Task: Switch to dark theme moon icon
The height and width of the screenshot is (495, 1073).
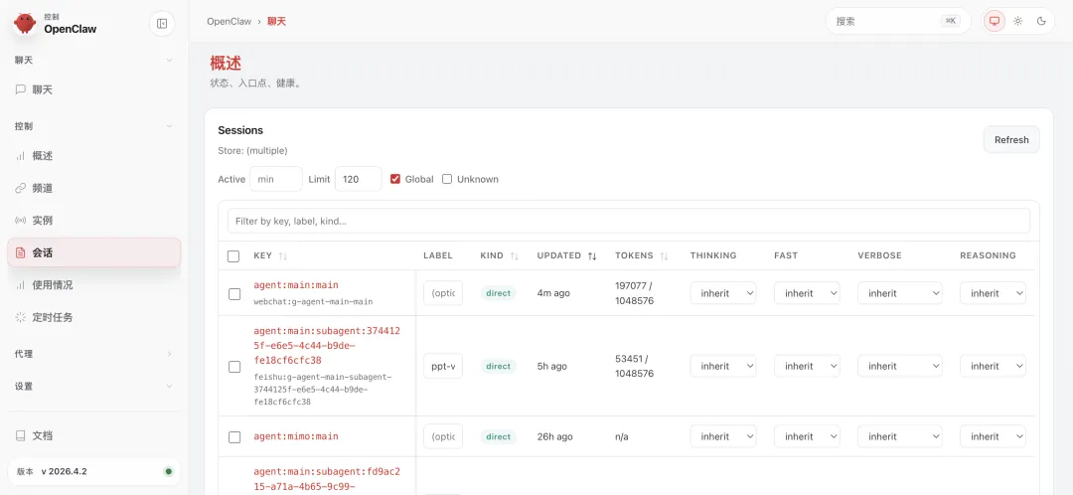Action: (1041, 21)
